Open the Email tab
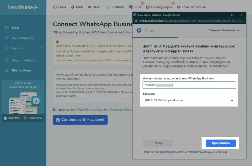 click(59, 7)
